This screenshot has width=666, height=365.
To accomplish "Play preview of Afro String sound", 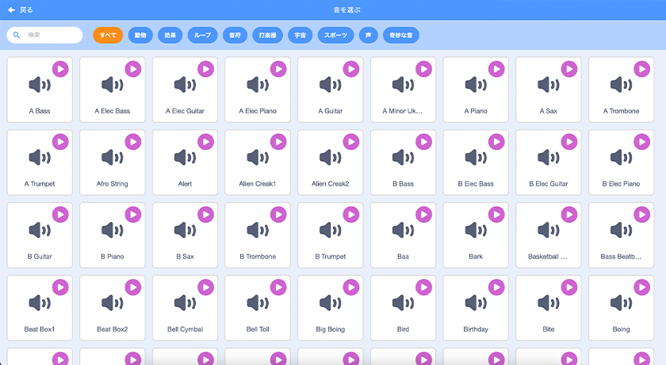I will [133, 141].
